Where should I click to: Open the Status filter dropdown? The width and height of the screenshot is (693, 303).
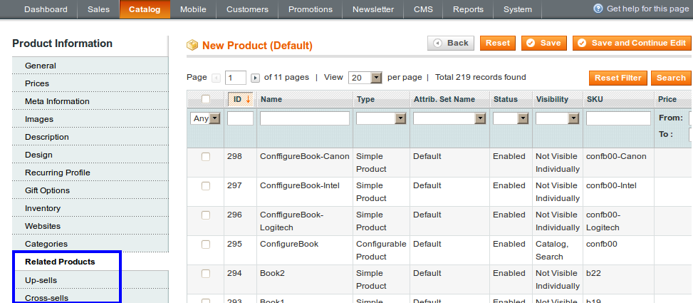pyautogui.click(x=511, y=118)
